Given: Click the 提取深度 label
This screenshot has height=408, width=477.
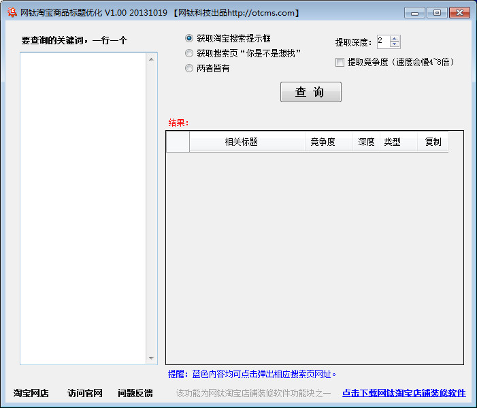Looking at the screenshot, I should coord(353,42).
